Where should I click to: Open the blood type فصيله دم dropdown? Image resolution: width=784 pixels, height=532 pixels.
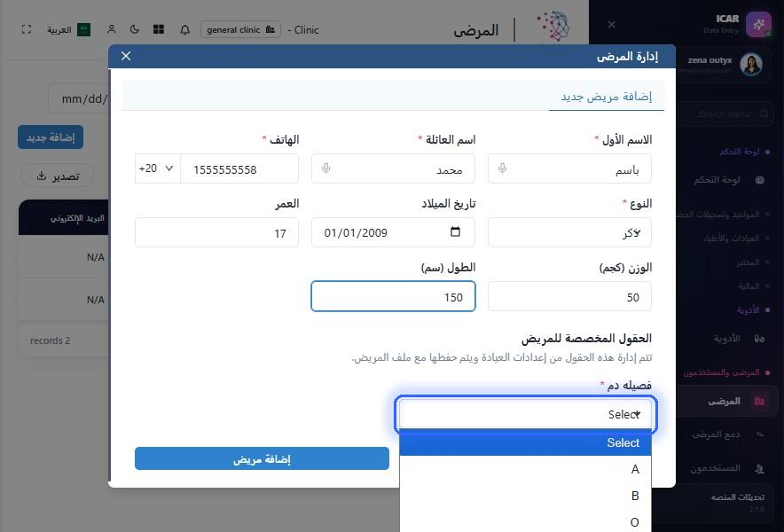tap(526, 414)
